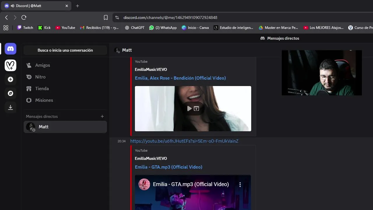
Task: Open the server icon below Discord home
Action: point(10,65)
